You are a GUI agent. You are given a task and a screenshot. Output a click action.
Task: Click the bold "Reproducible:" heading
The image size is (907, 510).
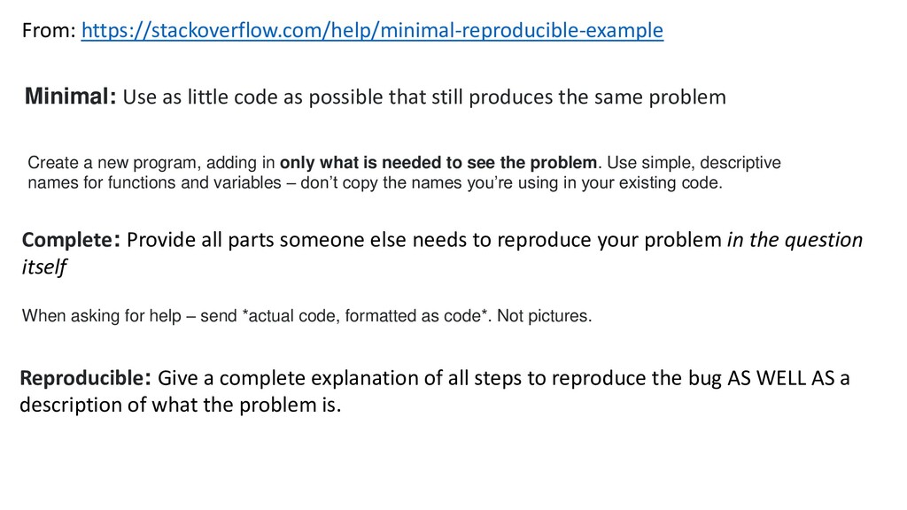[86, 377]
